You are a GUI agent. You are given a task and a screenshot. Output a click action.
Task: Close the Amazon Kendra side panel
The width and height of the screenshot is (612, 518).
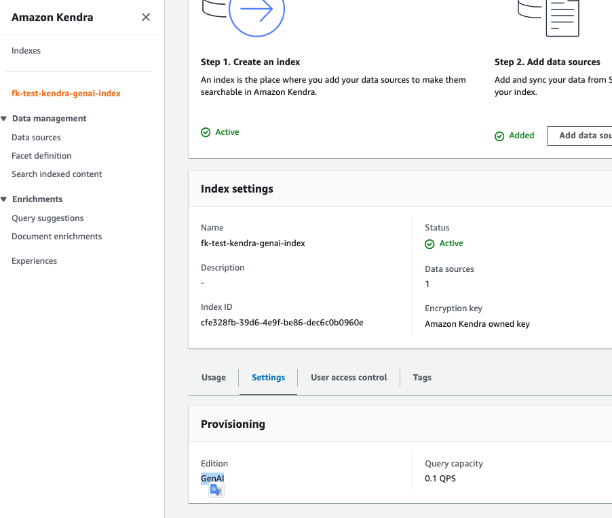(146, 17)
